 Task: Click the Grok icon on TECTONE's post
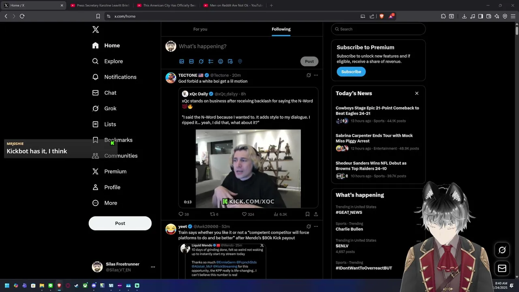309,75
